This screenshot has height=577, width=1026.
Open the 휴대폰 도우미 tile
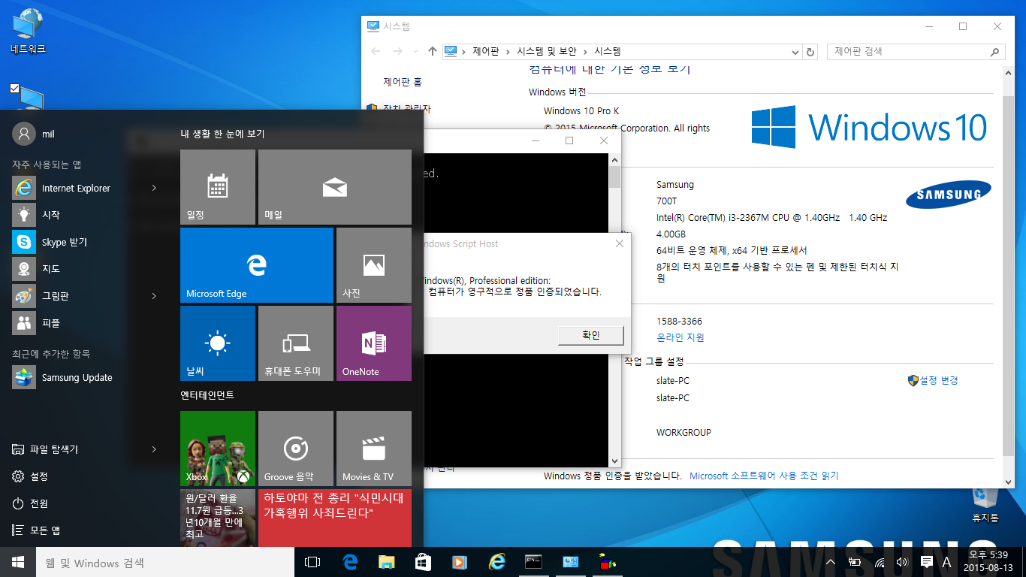(x=296, y=343)
